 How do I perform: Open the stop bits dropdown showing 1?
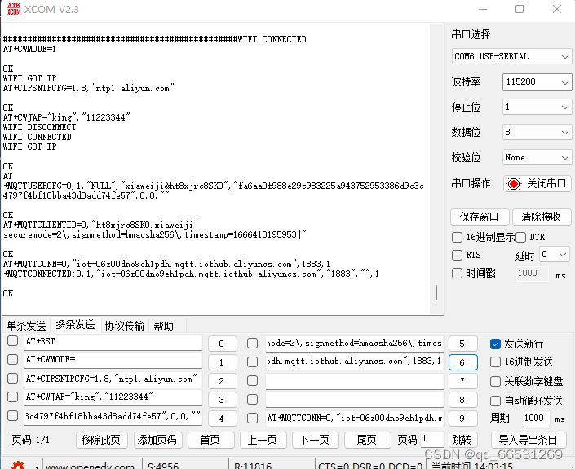coord(537,107)
